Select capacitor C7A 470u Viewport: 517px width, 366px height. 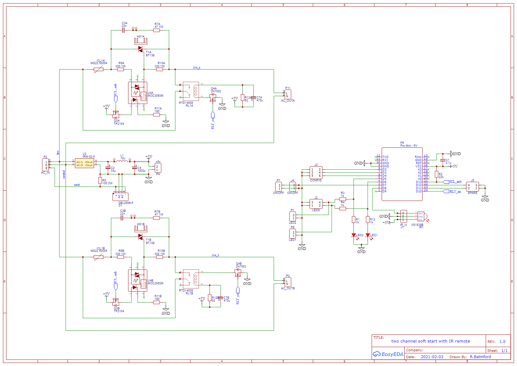pyautogui.click(x=253, y=99)
